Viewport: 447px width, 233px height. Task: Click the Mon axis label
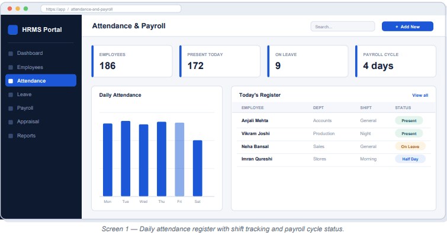(108, 202)
